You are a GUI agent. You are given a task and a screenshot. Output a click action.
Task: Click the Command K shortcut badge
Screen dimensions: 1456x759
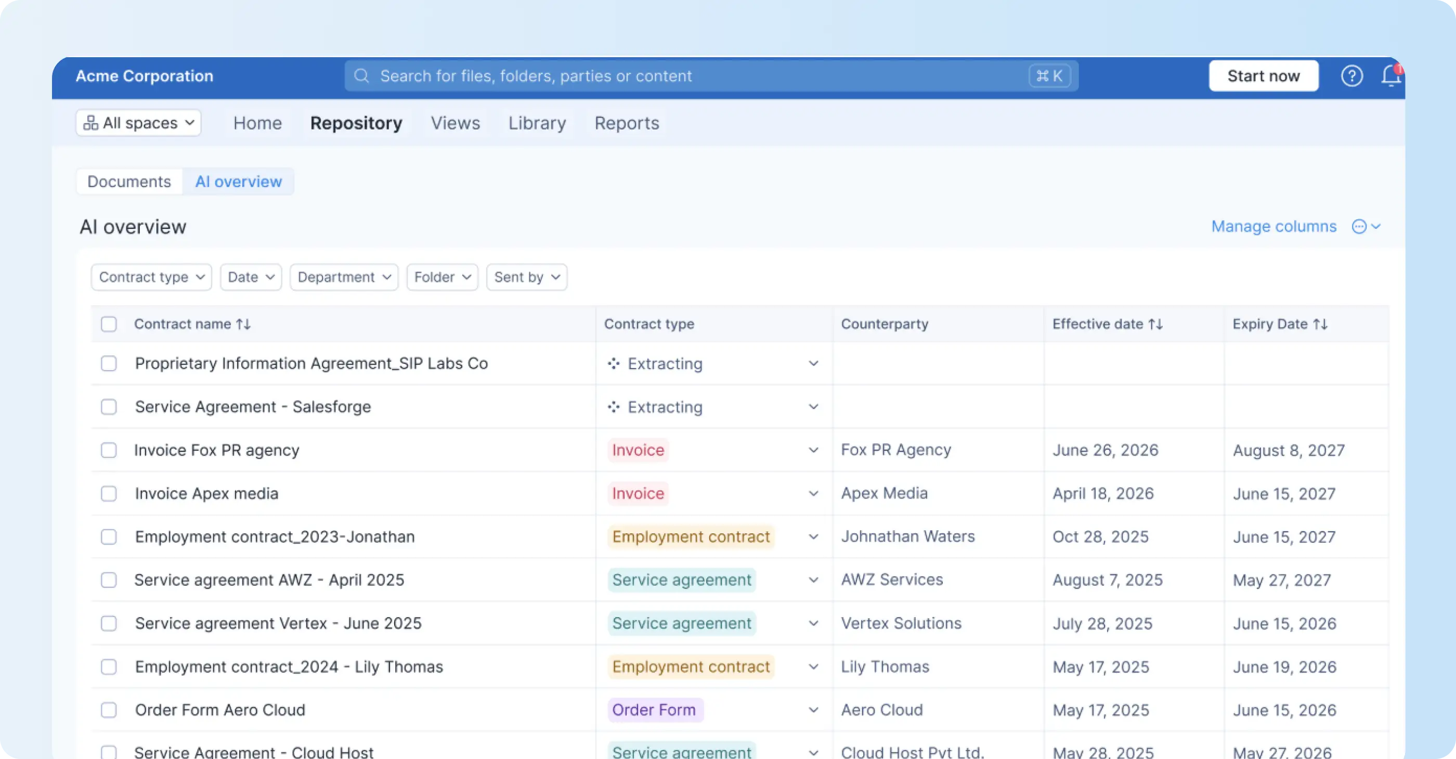pyautogui.click(x=1049, y=76)
